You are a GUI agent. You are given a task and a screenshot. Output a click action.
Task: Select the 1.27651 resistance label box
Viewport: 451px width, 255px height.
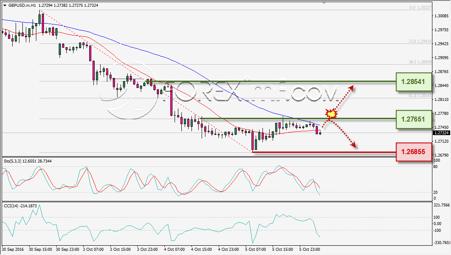coord(414,119)
